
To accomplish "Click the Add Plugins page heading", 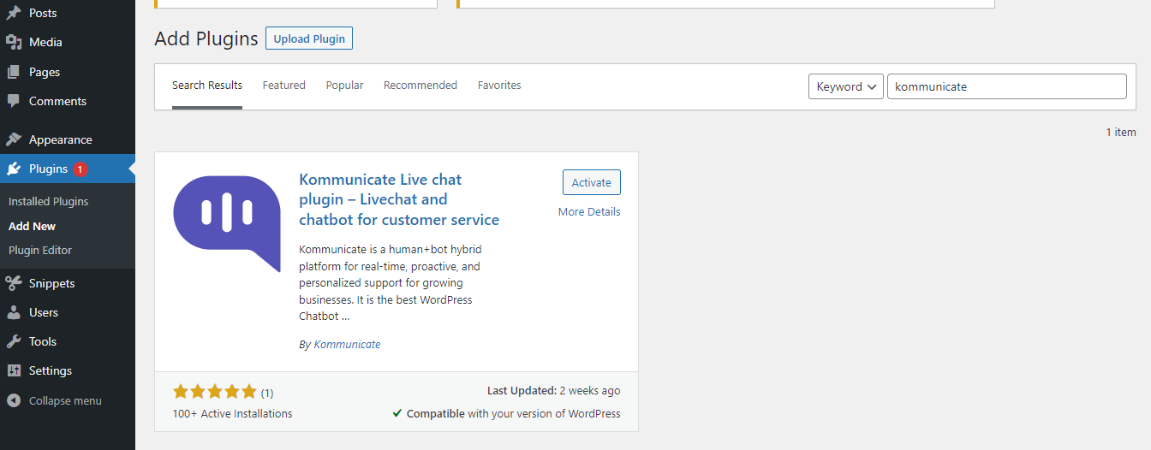I will tap(206, 38).
